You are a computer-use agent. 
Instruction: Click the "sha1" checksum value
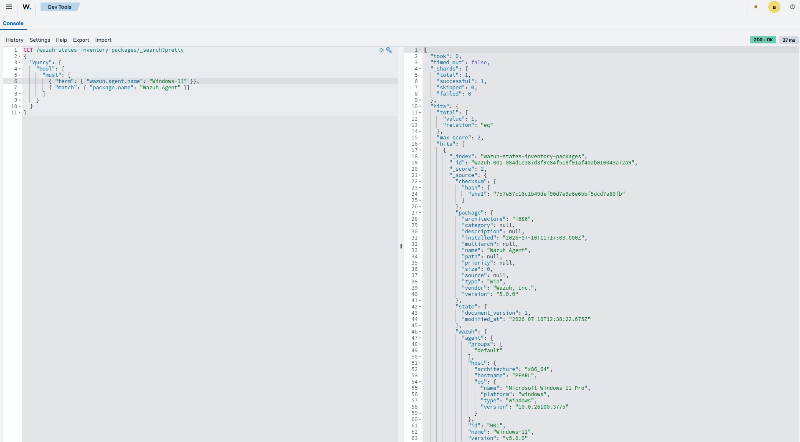[559, 194]
